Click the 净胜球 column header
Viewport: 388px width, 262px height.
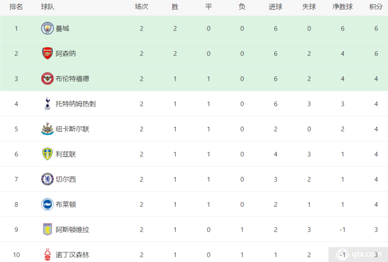(343, 7)
